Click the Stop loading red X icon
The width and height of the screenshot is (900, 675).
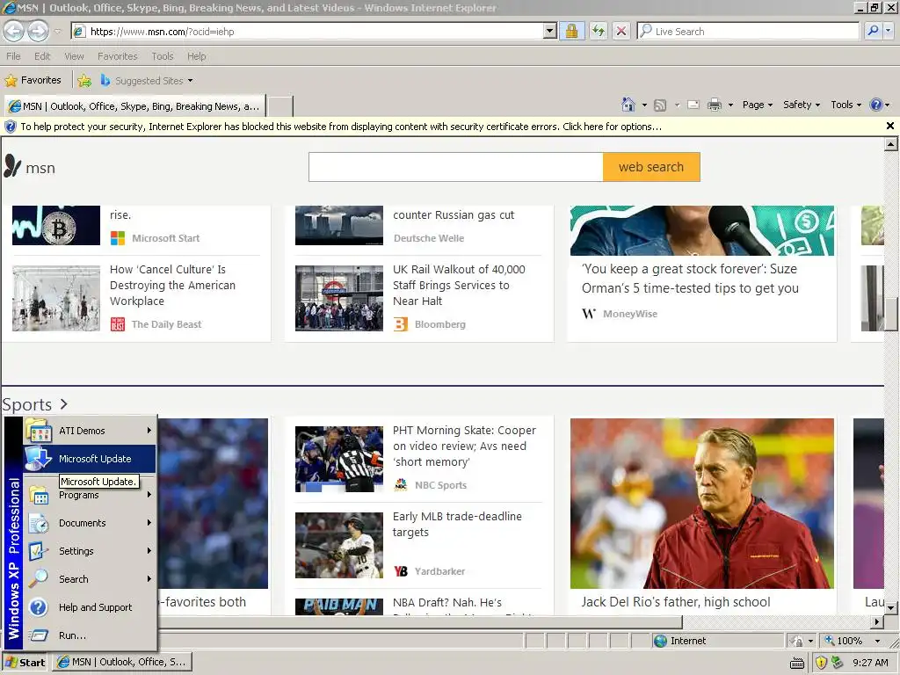[x=621, y=31]
